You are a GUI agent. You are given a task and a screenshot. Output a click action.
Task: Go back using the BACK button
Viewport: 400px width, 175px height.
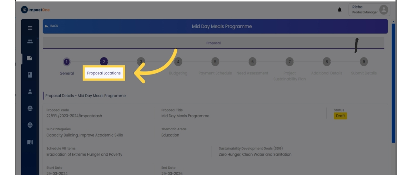coord(51,26)
